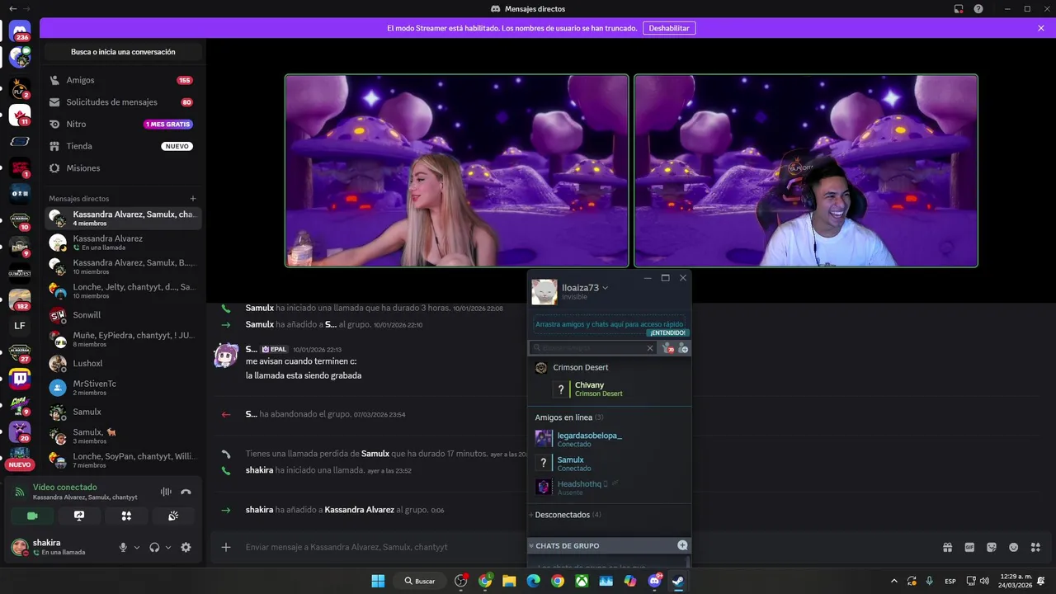Open the LF server in sidebar
Screen dimensions: 1056x594
(x=20, y=326)
